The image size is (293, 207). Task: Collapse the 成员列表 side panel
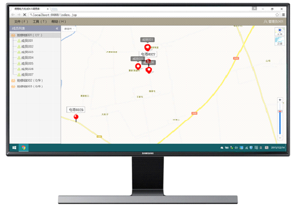(57, 28)
